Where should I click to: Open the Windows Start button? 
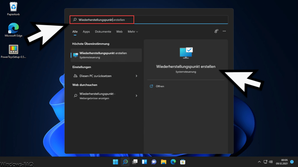click(115, 162)
